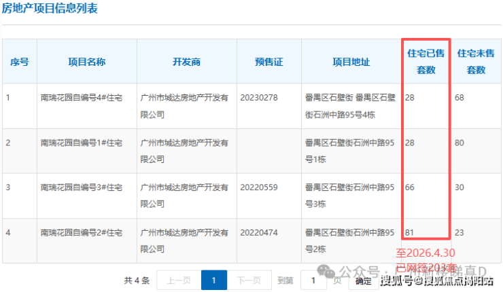Click presale permit number 20230278
The height and width of the screenshot is (292, 503).
click(x=259, y=98)
